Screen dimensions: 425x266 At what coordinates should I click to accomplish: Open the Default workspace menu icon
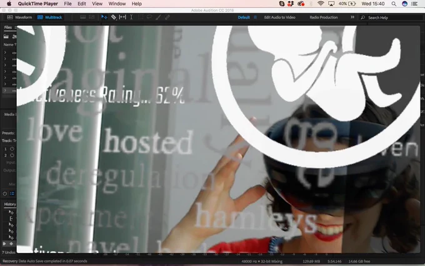[255, 17]
